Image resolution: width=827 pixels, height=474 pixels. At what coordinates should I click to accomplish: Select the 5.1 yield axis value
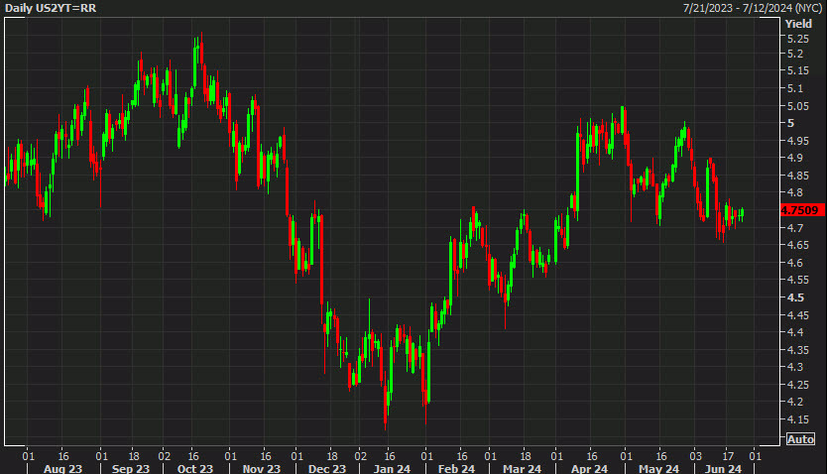pos(795,88)
